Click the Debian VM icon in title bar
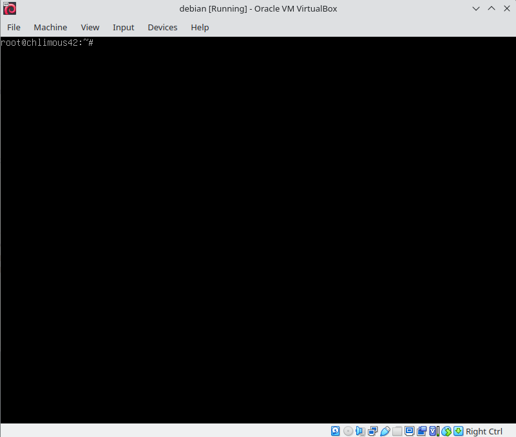The width and height of the screenshot is (516, 437). [10, 8]
